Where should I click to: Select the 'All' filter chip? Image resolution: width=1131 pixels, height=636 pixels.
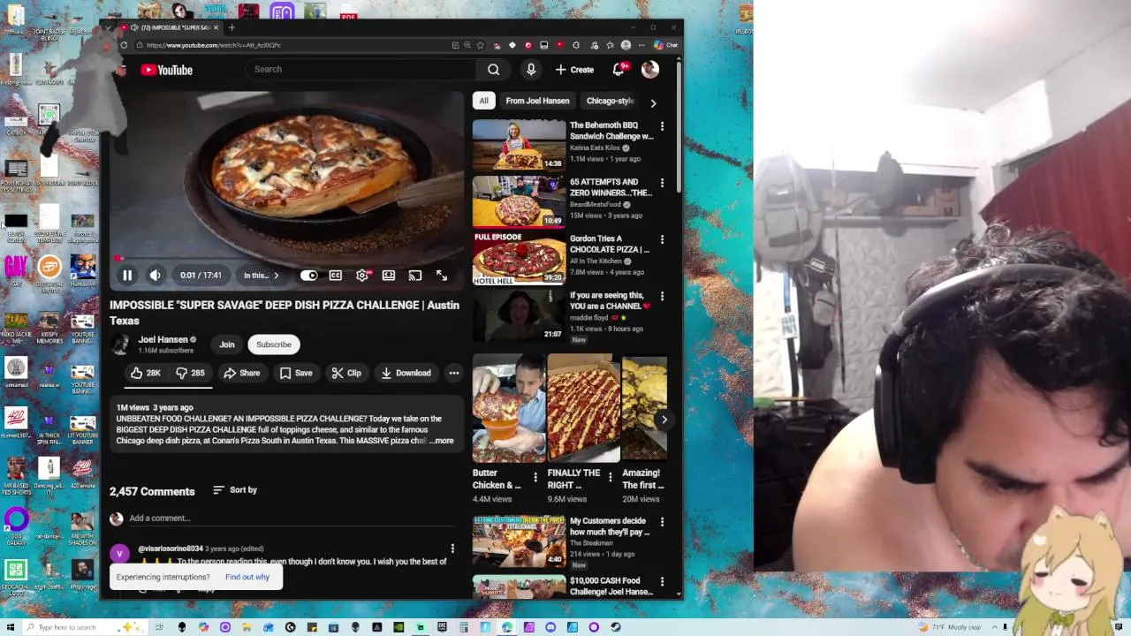[483, 101]
